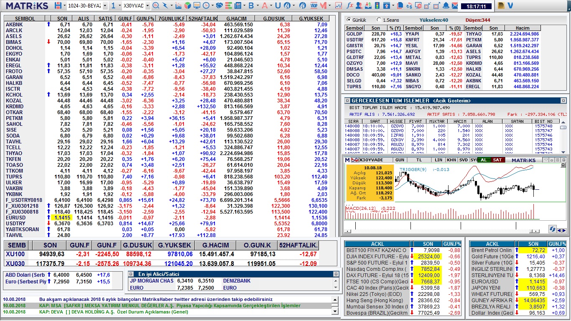
Task: Click the blue B toolbar icon
Action: (x=251, y=5)
